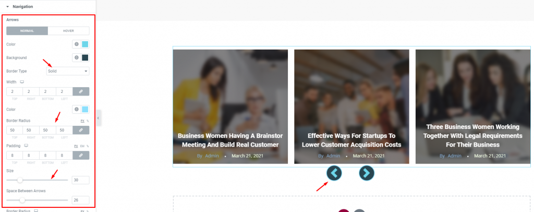Click the Size value input field
The image size is (534, 212).
80,180
